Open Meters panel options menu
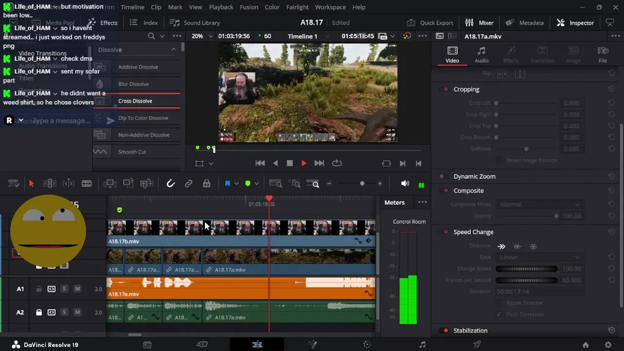624x351 pixels. (x=422, y=202)
